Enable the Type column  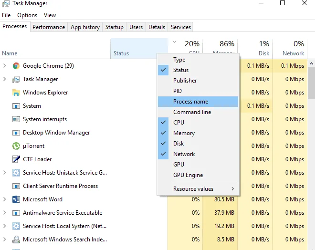point(198,60)
